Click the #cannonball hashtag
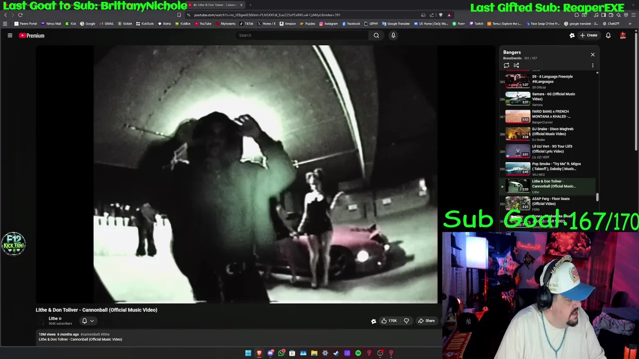The width and height of the screenshot is (639, 359). 90,334
